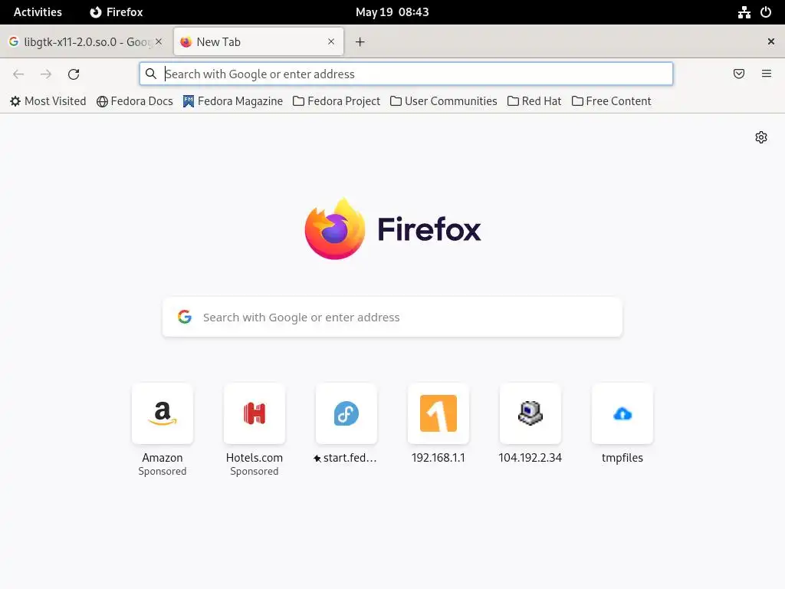The height and width of the screenshot is (589, 785).
Task: Click the address bar magnifier icon
Action: tap(151, 74)
